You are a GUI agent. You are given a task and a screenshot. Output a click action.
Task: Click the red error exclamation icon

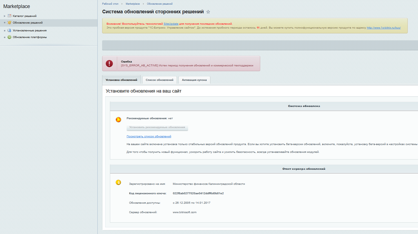[x=109, y=64]
